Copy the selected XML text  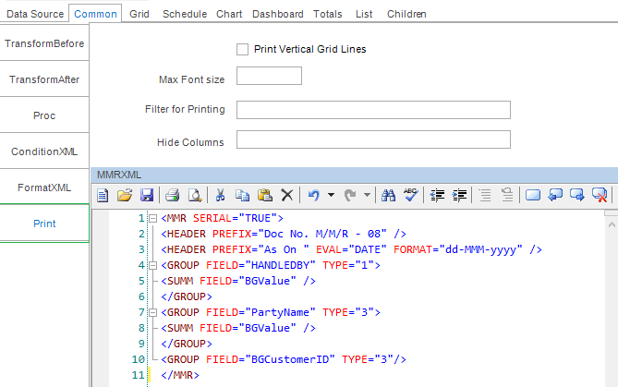click(242, 195)
